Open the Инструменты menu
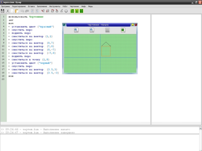Image resolution: width=202 pixels, height=151 pixels. (55, 6)
